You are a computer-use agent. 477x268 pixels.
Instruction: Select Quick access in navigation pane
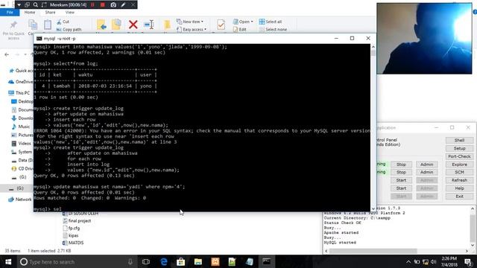pos(21,71)
